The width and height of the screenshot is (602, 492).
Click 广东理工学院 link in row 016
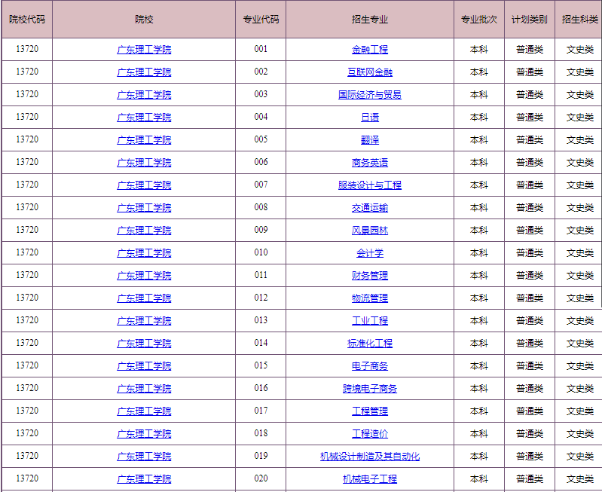click(x=144, y=389)
